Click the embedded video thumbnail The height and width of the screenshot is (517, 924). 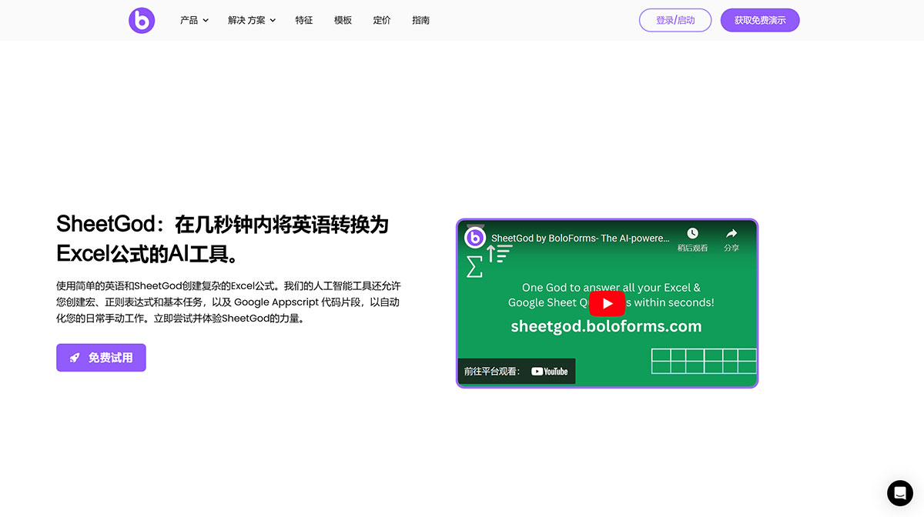pos(607,303)
